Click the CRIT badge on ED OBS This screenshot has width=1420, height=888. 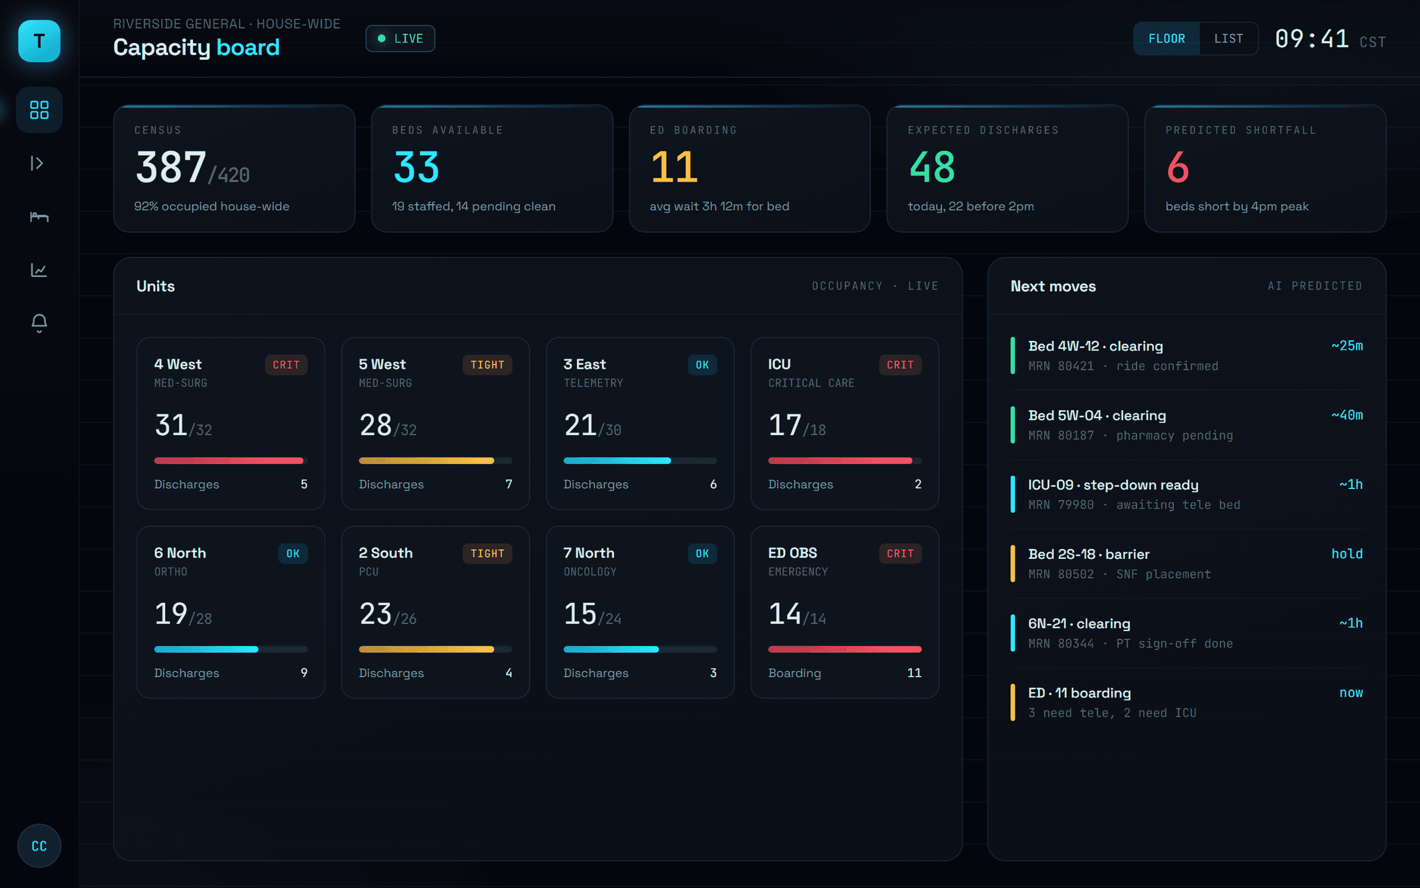[x=901, y=554]
